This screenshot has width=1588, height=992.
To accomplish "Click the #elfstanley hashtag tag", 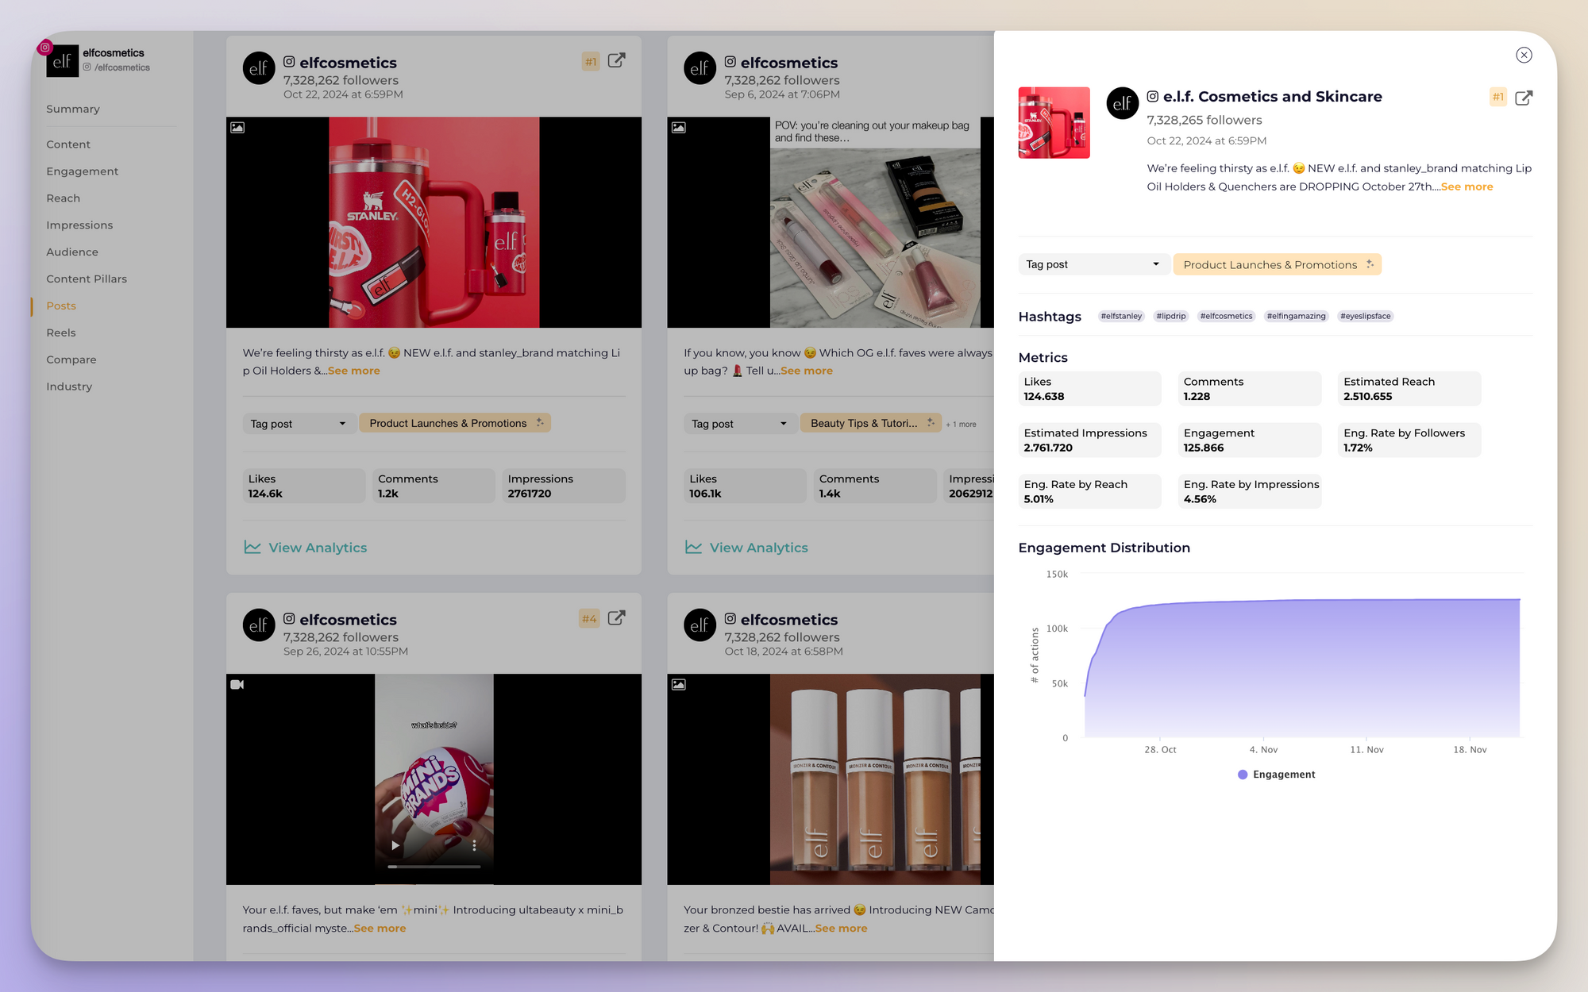I will [x=1120, y=315].
